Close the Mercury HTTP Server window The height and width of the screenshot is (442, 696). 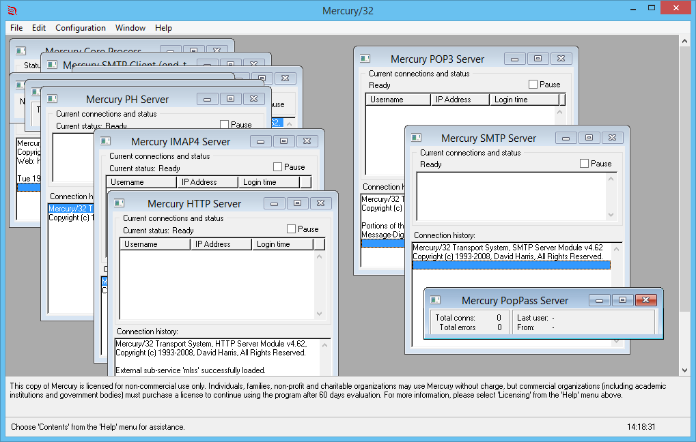320,203
